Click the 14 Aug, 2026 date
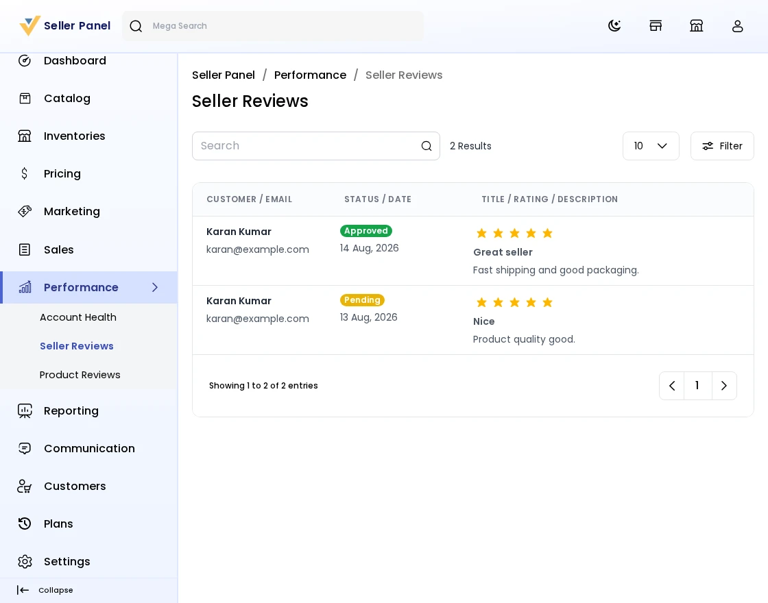The height and width of the screenshot is (603, 768). point(370,248)
